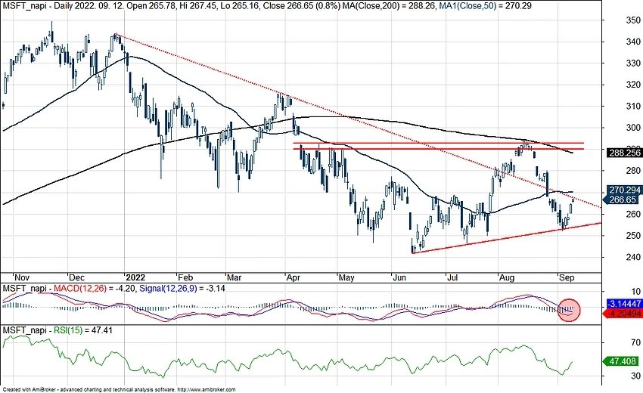Image resolution: width=643 pixels, height=393 pixels.
Task: Click the Aug label on date axis
Action: click(x=507, y=277)
